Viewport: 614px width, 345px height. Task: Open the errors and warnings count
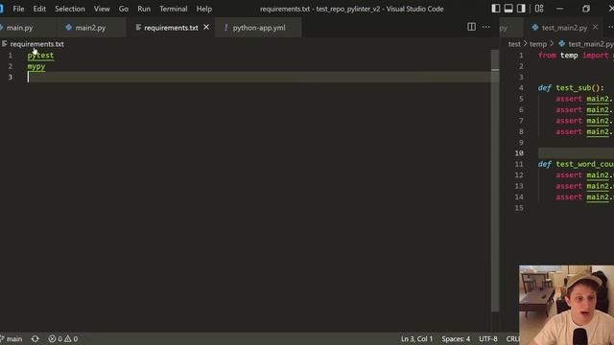tap(62, 338)
